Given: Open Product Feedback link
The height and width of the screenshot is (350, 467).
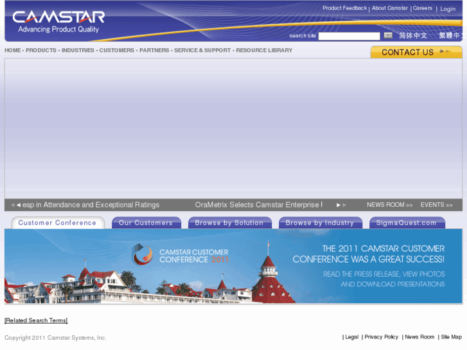Looking at the screenshot, I should pos(344,8).
